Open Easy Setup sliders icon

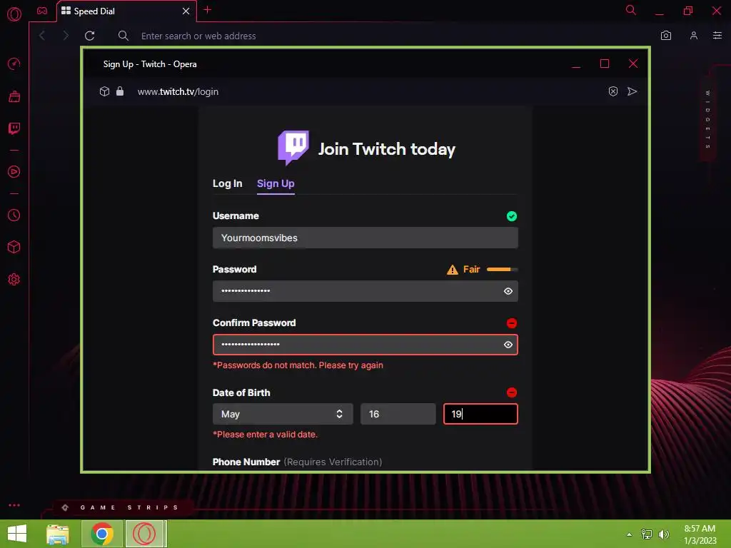coord(717,36)
